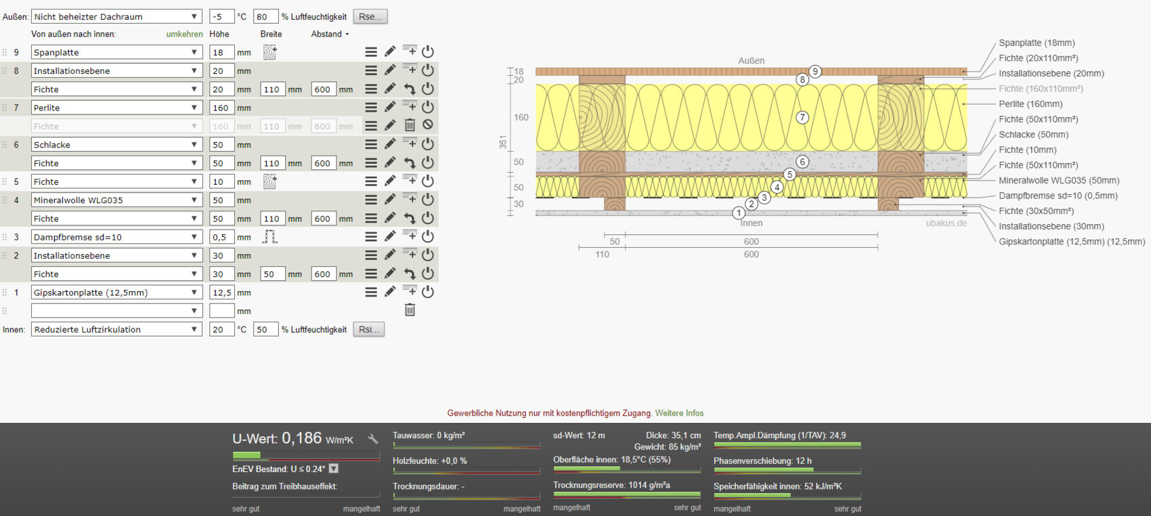Click the swap arrow on Mineralwolle's Fichte row

[410, 219]
